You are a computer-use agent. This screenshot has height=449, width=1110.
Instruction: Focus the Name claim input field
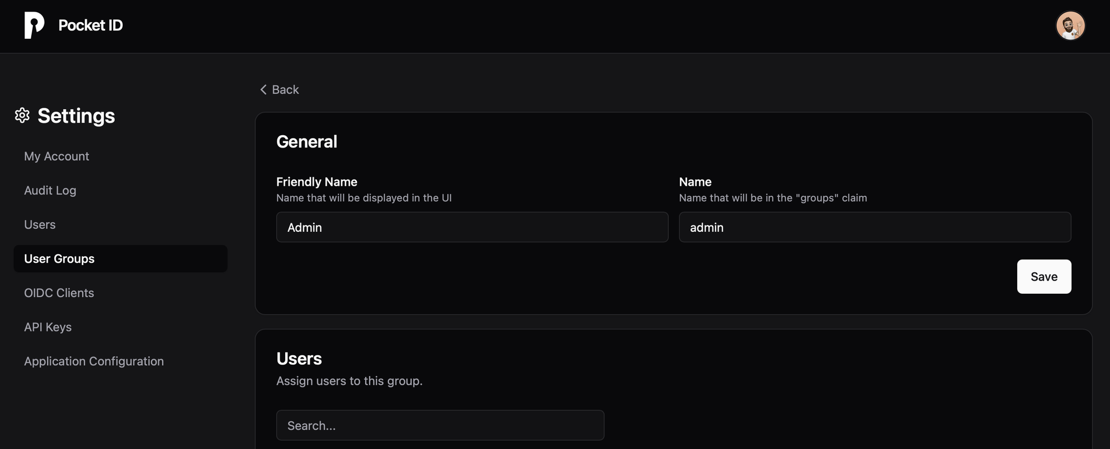875,227
